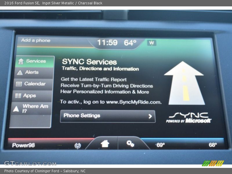Tap the Home icon
Screen dimensions: 232x174
(x=105, y=144)
